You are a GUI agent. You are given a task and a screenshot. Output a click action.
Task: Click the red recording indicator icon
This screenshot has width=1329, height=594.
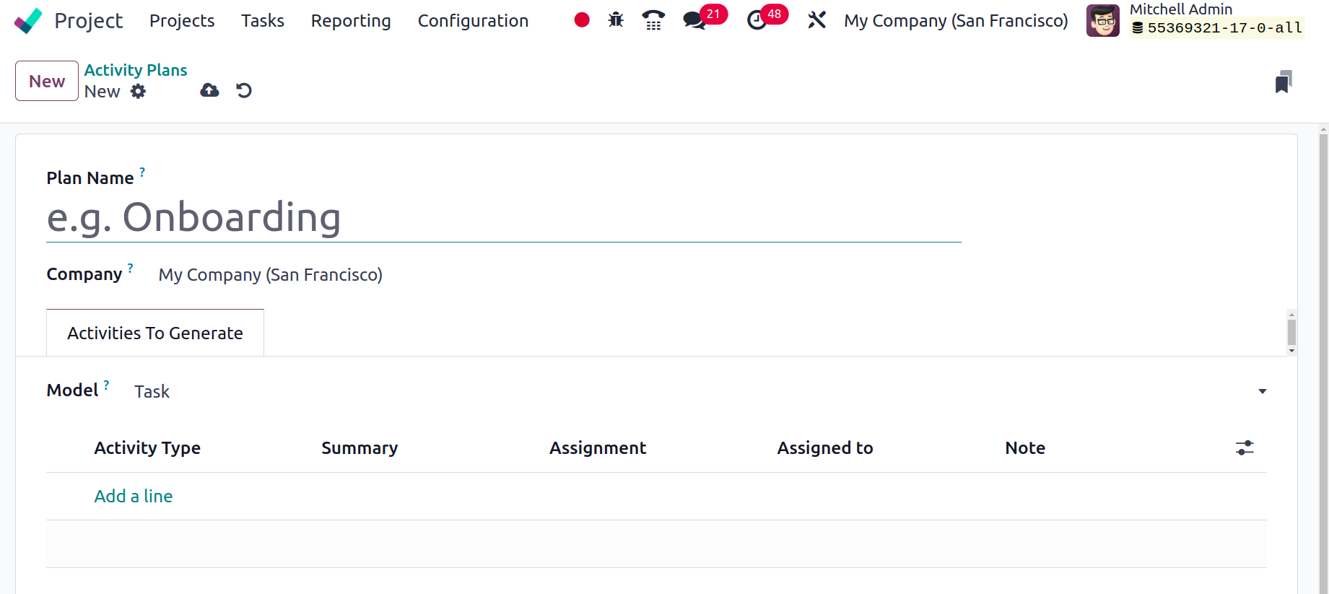point(582,20)
